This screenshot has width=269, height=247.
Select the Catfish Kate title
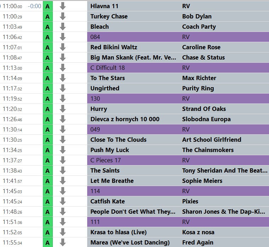tap(108, 202)
